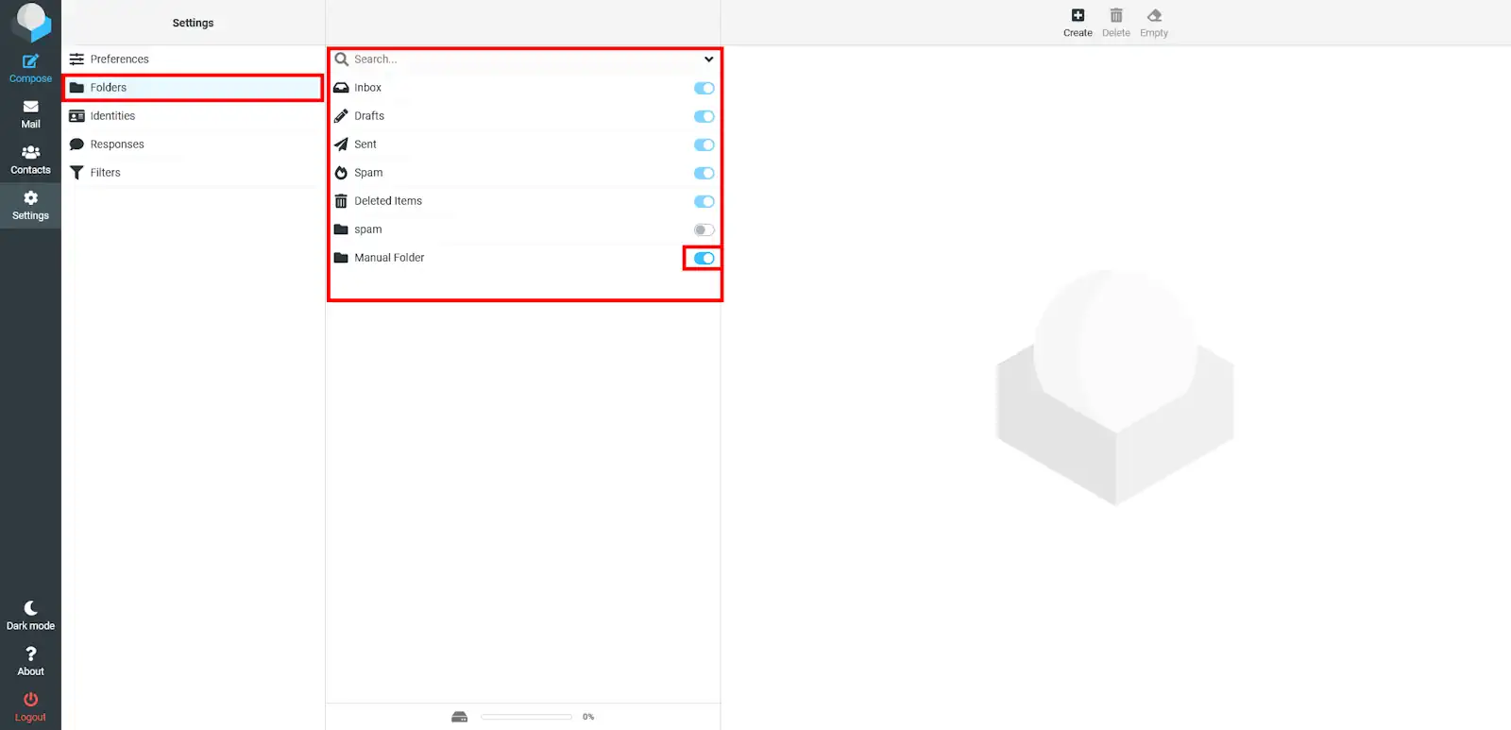Expand the search options chevron

click(x=708, y=59)
